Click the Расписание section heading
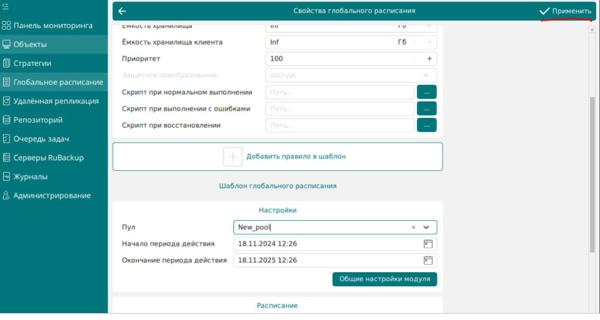Screen dimensions: 600x320 (277, 306)
